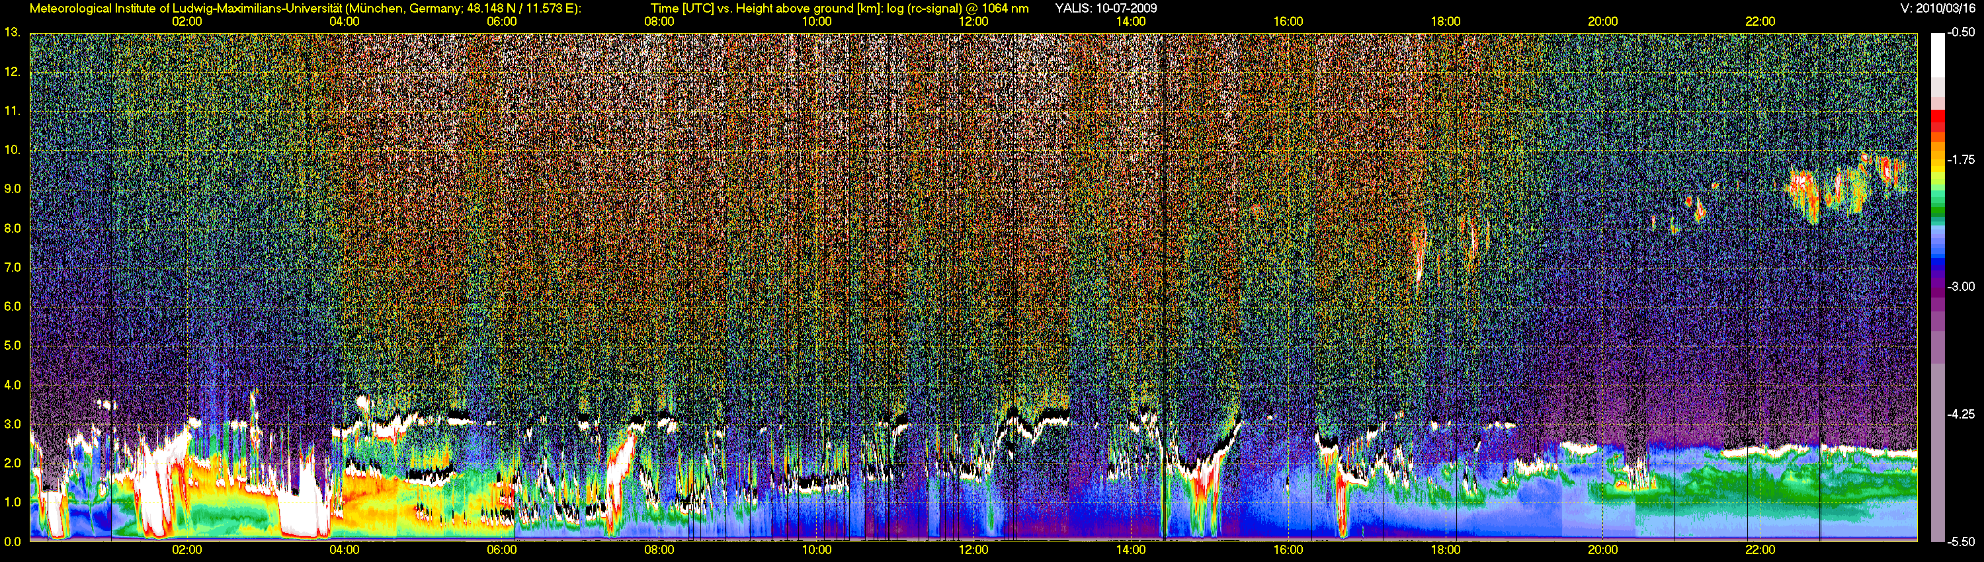The width and height of the screenshot is (1984, 562).
Task: Click the -1.75 value on the color scale
Action: (x=1961, y=159)
